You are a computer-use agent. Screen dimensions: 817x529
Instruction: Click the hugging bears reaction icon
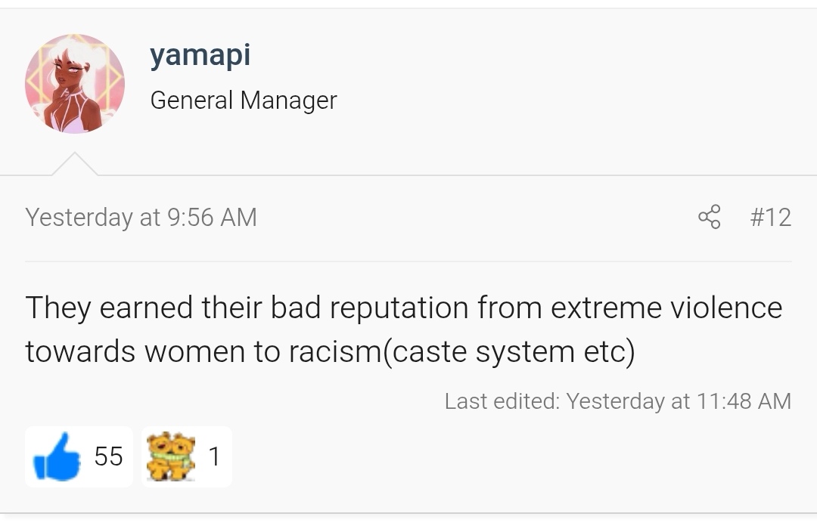click(x=171, y=456)
